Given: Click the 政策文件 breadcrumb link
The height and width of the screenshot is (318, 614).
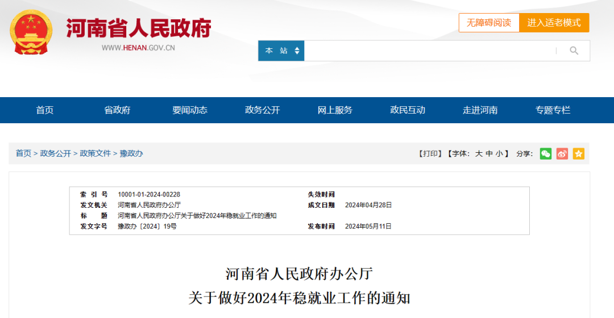Looking at the screenshot, I should 95,153.
